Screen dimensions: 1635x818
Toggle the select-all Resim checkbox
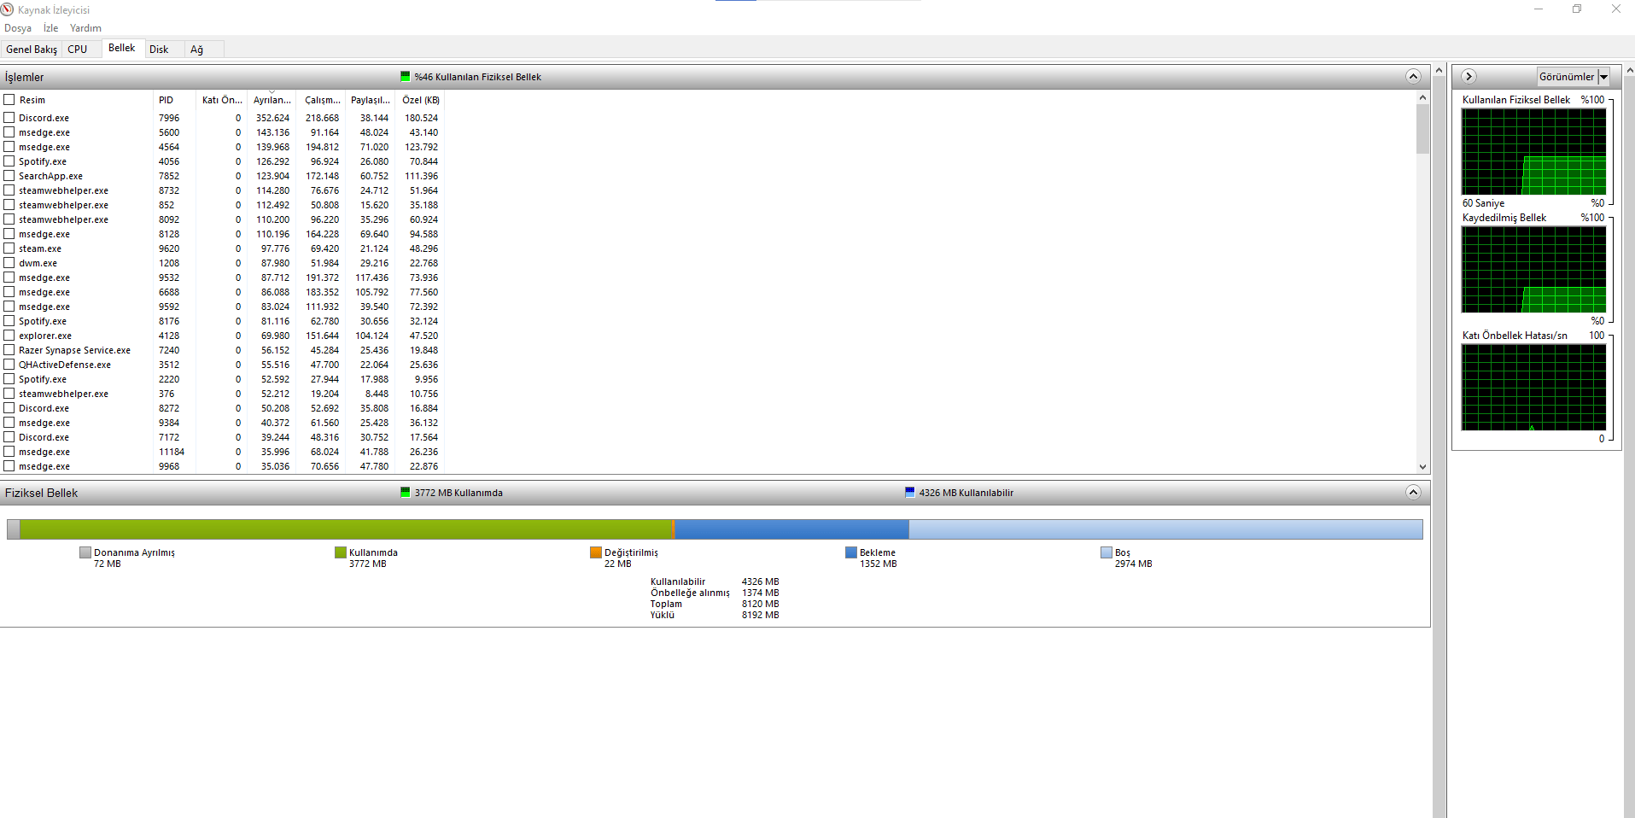coord(9,100)
